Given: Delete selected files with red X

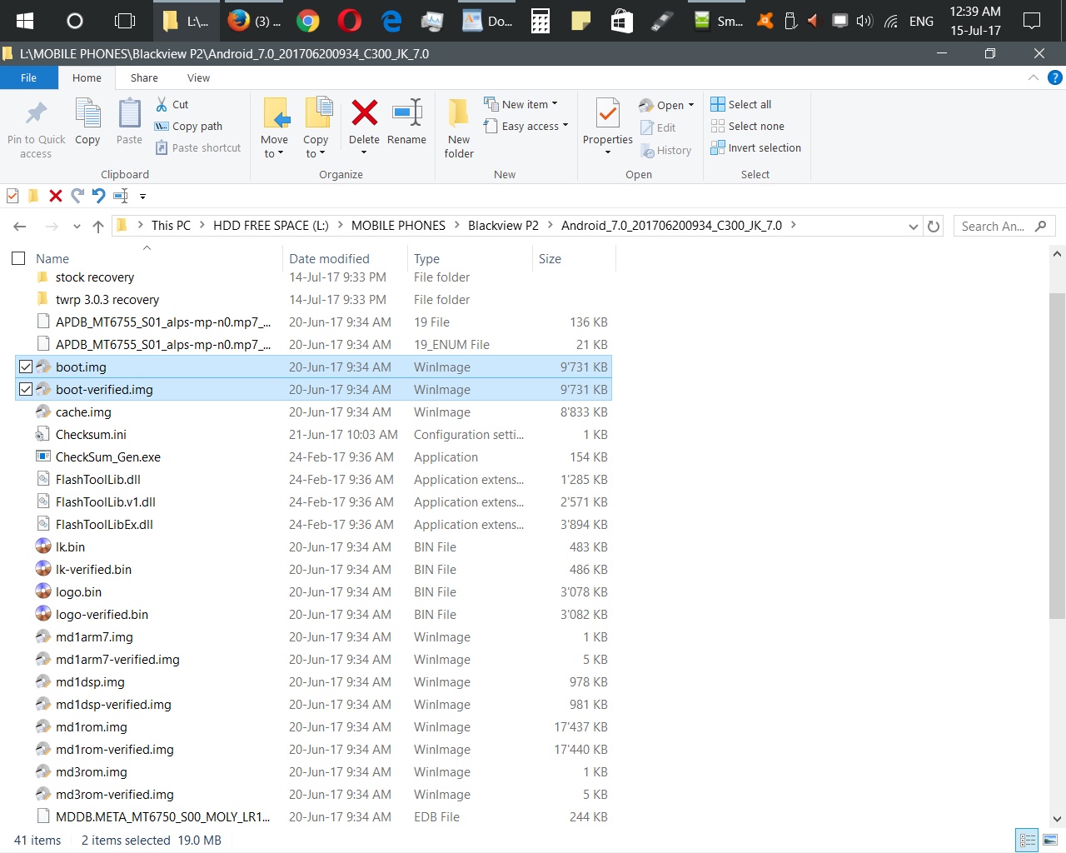Looking at the screenshot, I should [364, 112].
